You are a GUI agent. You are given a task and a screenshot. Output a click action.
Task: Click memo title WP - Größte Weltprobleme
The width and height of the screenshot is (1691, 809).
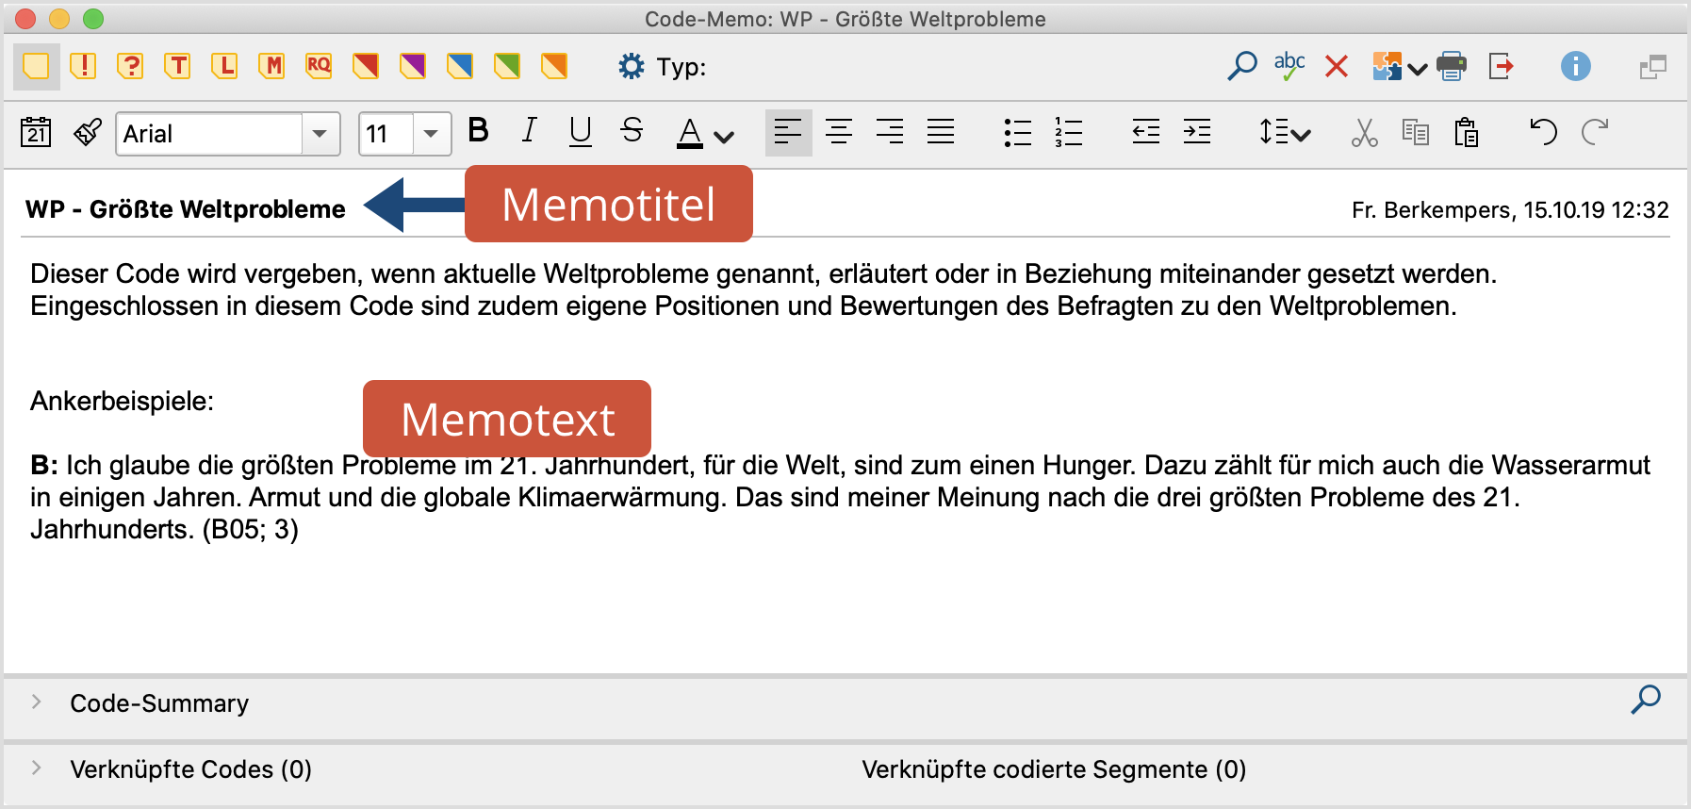tap(186, 209)
